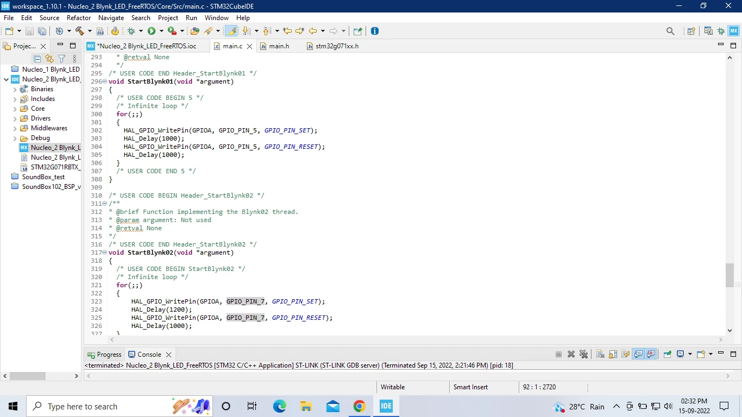Switch to the stm32g071xx.h editor tab

click(332, 46)
